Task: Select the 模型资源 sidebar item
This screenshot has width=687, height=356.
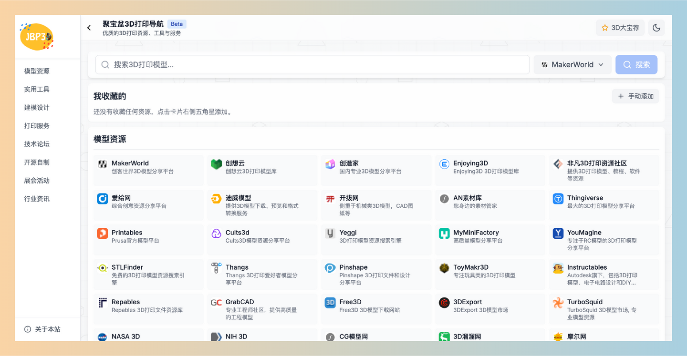Action: [37, 71]
